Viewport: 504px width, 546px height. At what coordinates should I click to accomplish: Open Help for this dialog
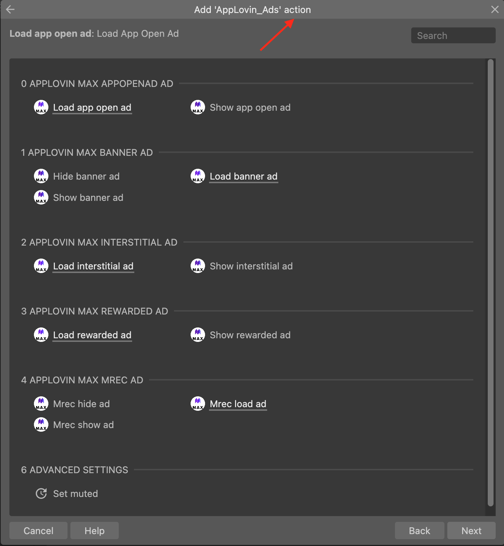pos(95,530)
